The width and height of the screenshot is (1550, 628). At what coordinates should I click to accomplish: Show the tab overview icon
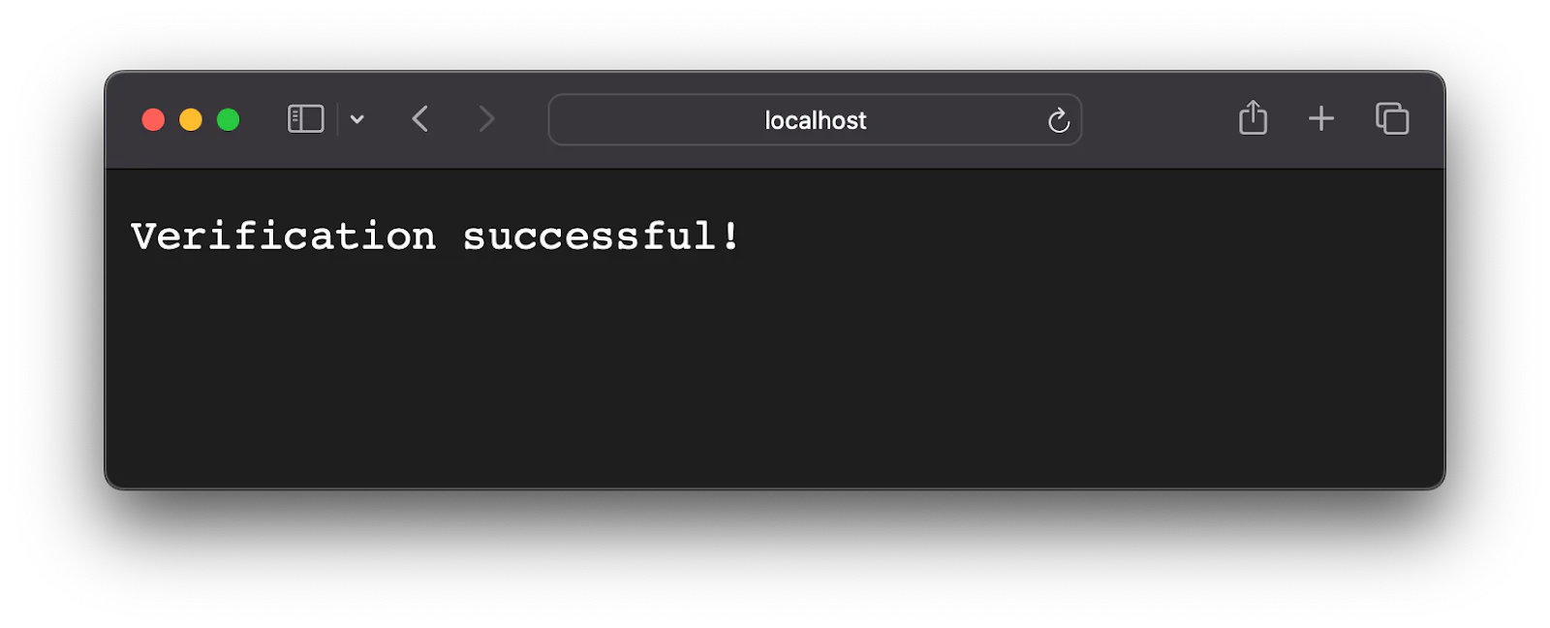click(x=1392, y=118)
